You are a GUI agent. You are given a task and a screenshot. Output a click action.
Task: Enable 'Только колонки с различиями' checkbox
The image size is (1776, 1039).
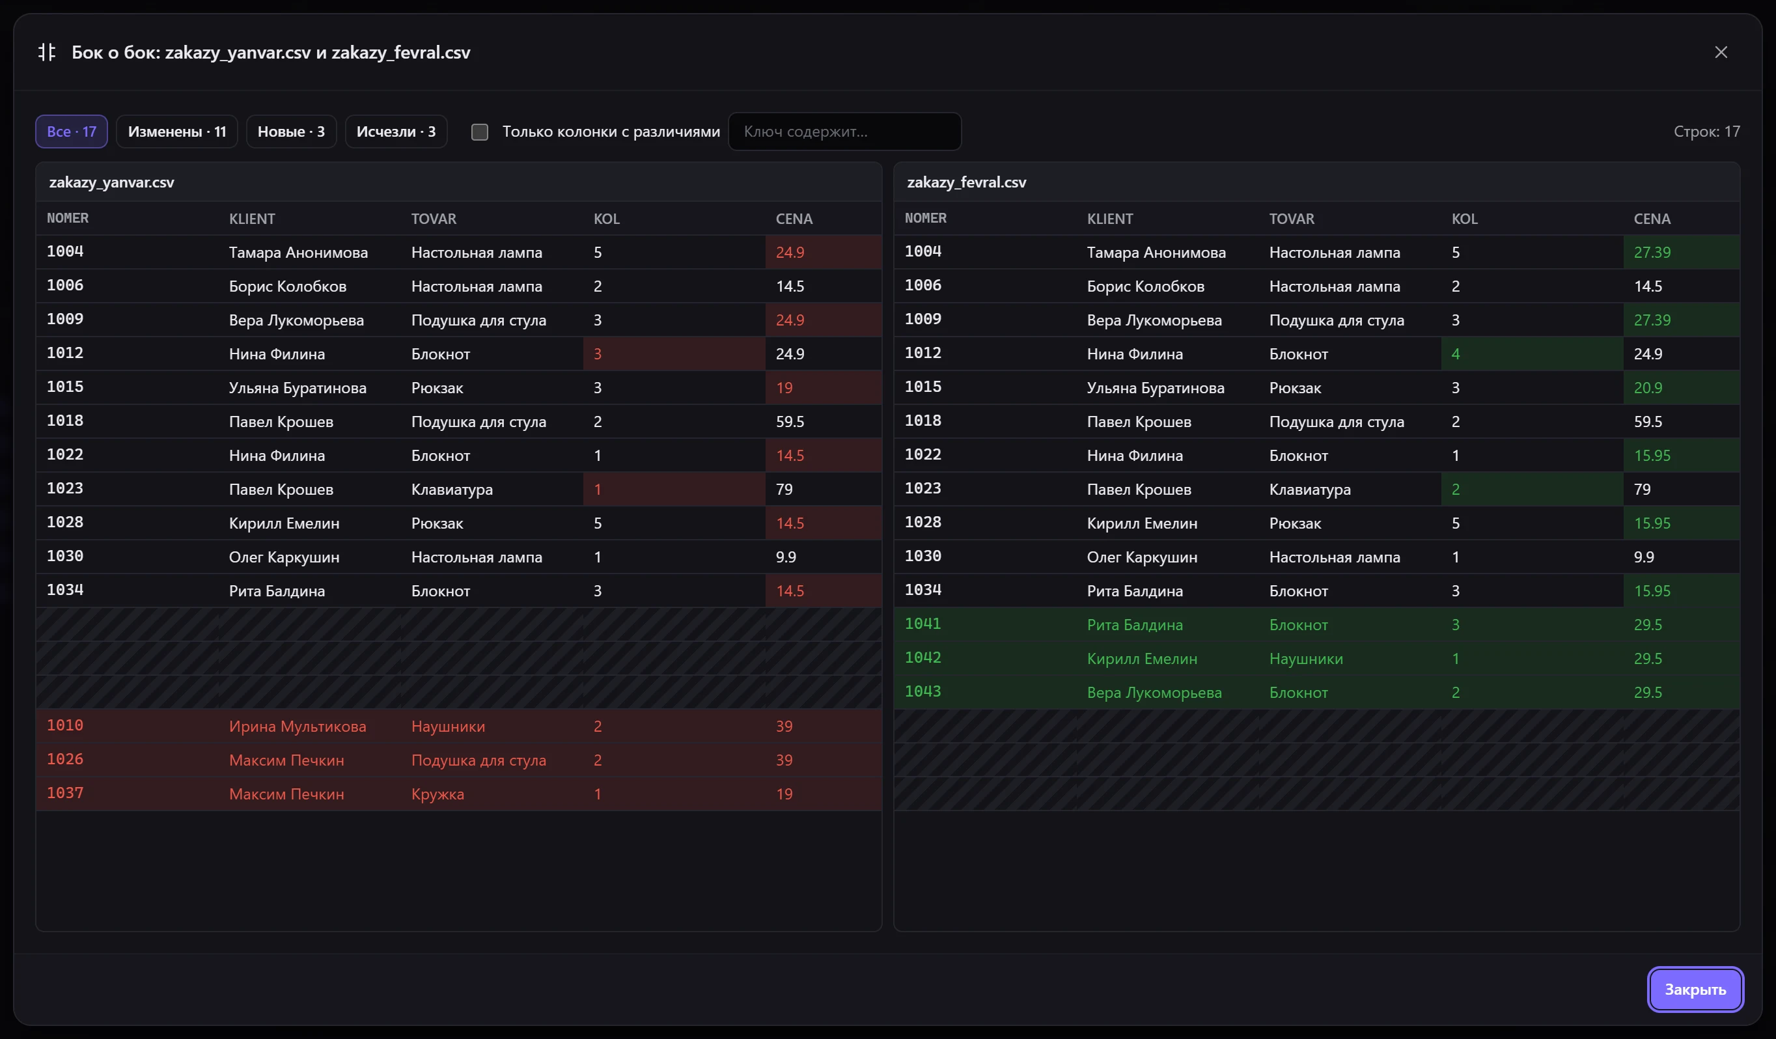click(x=479, y=132)
